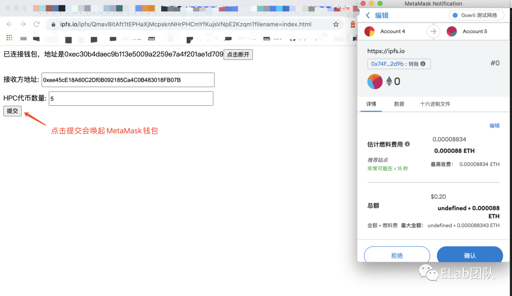Bookmark the page with the star icon
Image resolution: width=512 pixels, height=296 pixels.
336,24
